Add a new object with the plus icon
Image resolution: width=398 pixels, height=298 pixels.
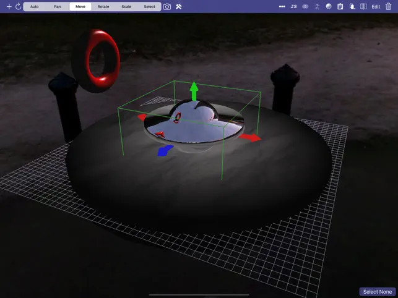tap(9, 7)
